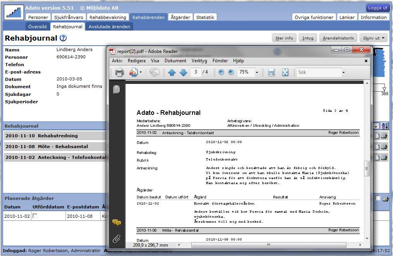Close the Reader document with small x
This screenshot has width=393, height=256.
pos(366,61)
